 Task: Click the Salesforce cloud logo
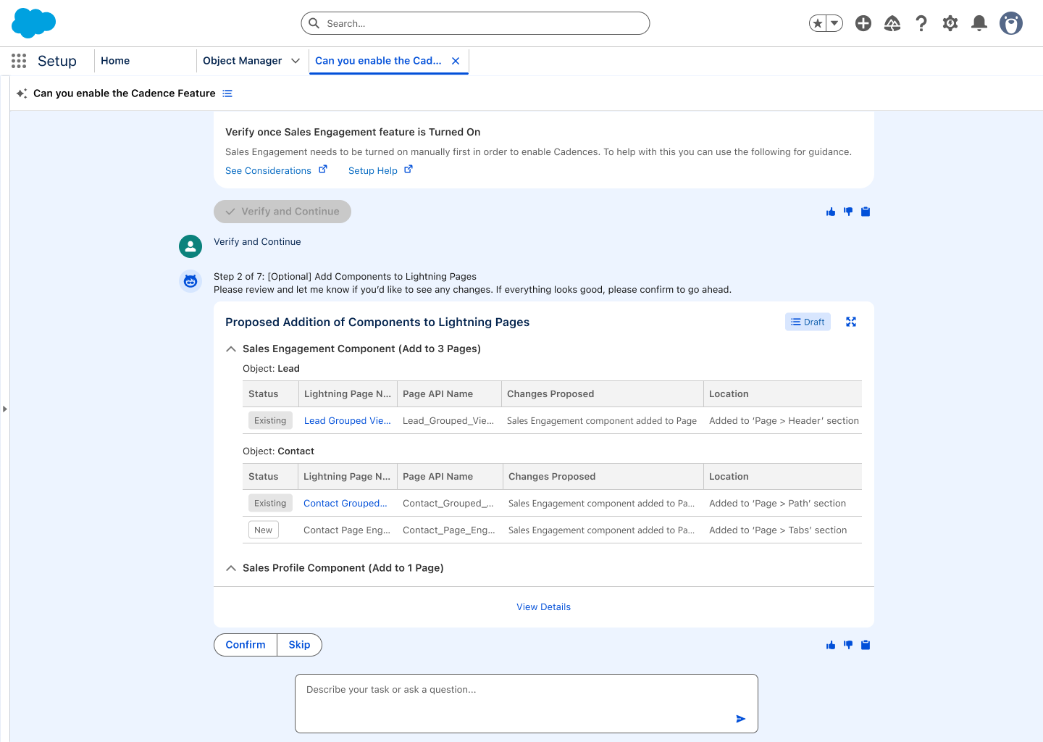(x=34, y=23)
